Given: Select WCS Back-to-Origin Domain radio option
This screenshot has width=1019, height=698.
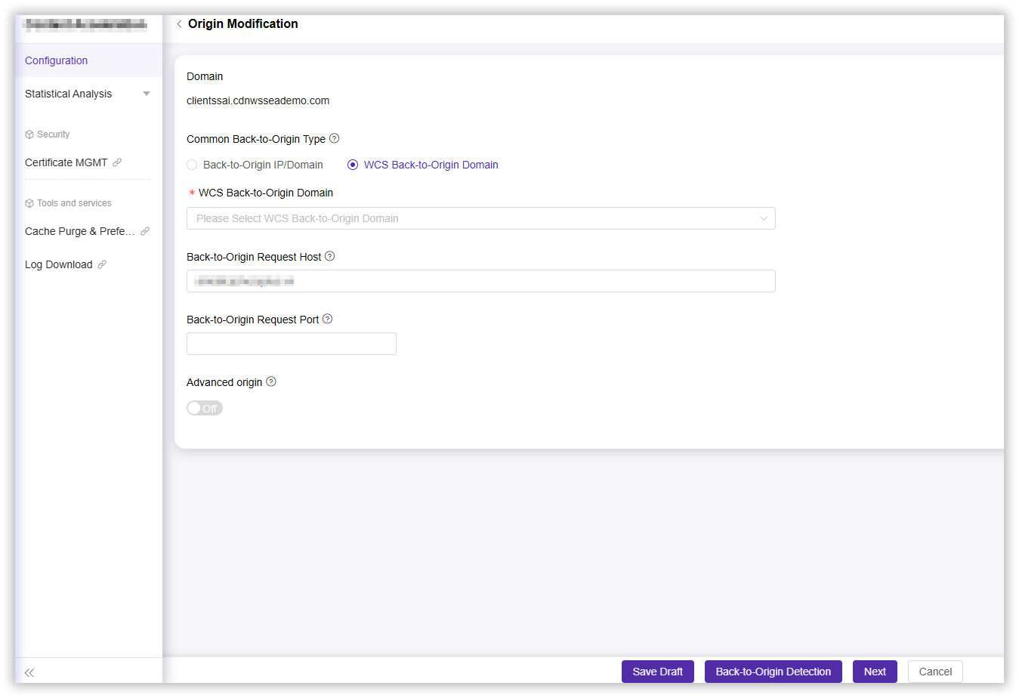Looking at the screenshot, I should [353, 165].
